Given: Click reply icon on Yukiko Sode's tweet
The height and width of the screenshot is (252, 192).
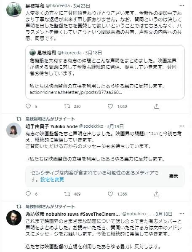Looking at the screenshot, I should [28, 194].
